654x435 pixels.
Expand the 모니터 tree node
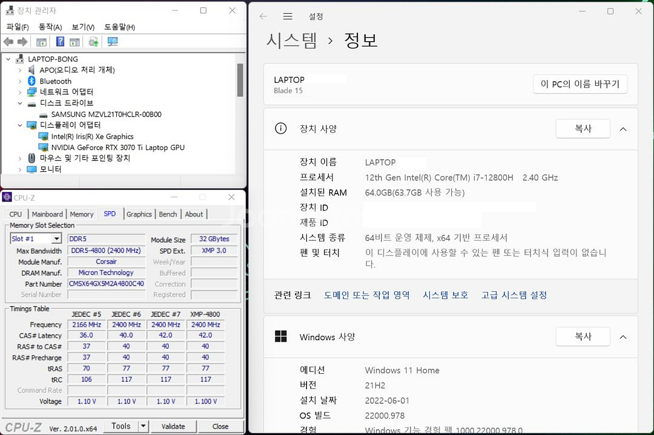[20, 169]
